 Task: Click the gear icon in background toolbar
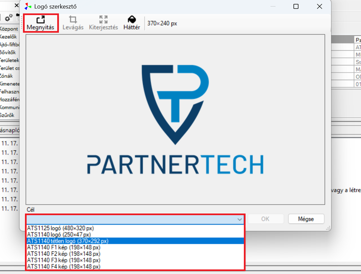[x=8, y=18]
